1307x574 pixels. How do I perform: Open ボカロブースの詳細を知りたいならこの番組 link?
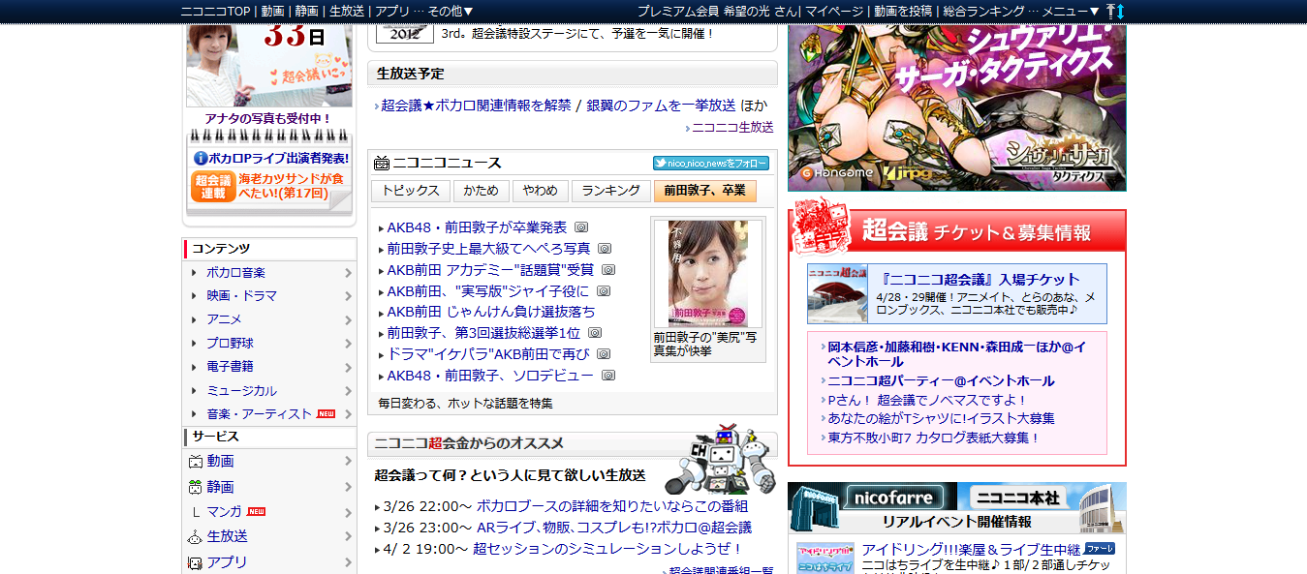[x=612, y=506]
